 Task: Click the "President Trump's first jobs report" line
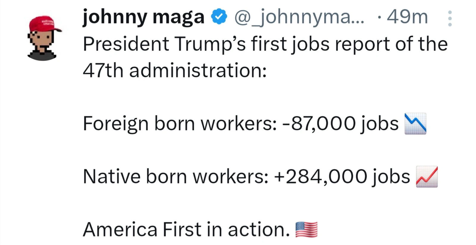click(265, 44)
